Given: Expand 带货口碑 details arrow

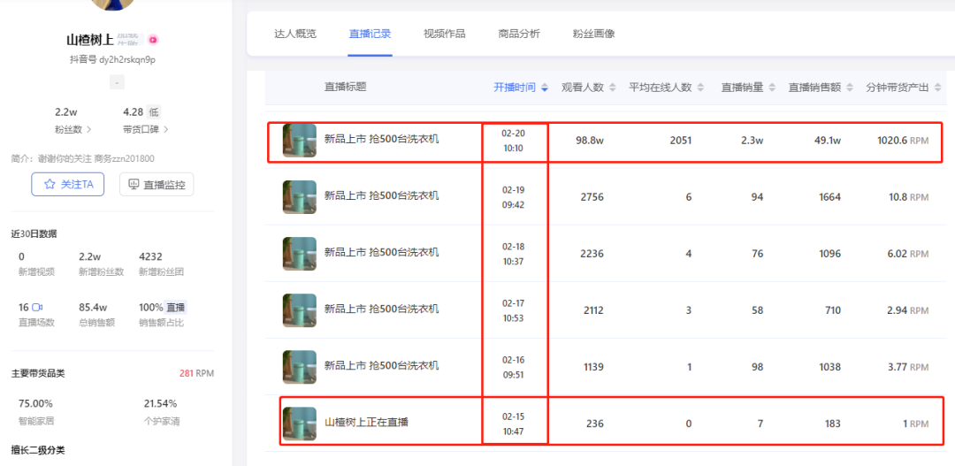Looking at the screenshot, I should (x=166, y=129).
